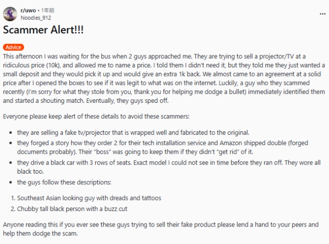The width and height of the screenshot is (329, 244).
Task: Click numbered item "Chubby tall black person"
Action: click(x=75, y=208)
